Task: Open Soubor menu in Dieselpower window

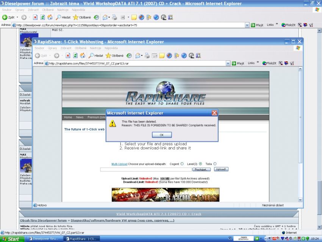Action: (7, 9)
